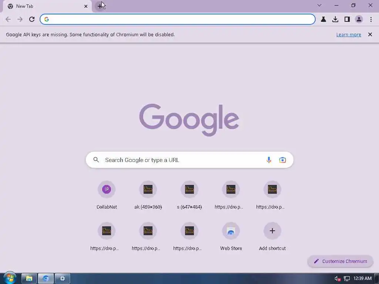Go back with the back arrow

[8, 19]
